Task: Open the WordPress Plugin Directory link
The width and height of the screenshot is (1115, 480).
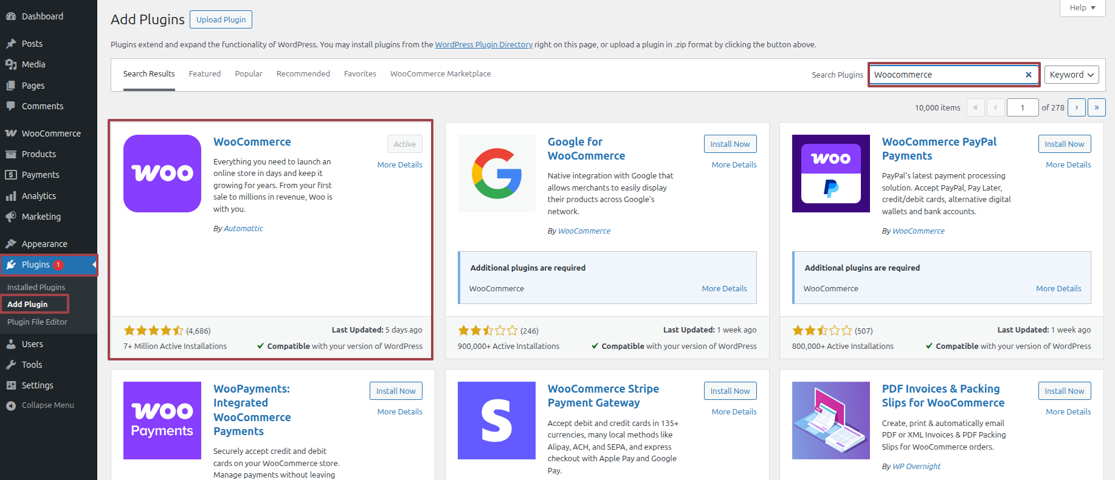Action: (x=483, y=45)
